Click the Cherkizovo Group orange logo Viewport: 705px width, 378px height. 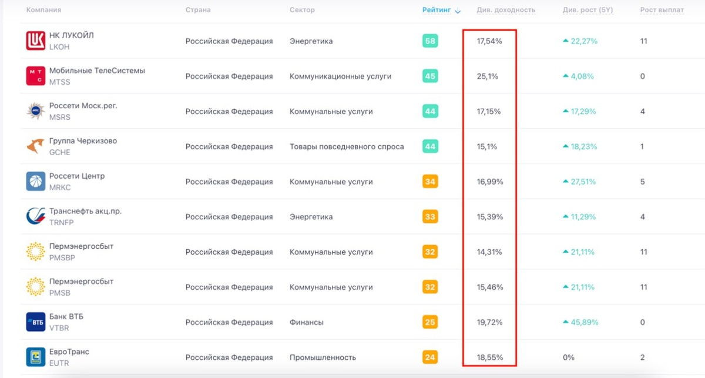[35, 146]
